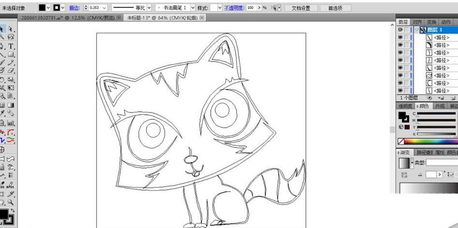Open the 透明度 (Transparency) panel tab

(405, 106)
